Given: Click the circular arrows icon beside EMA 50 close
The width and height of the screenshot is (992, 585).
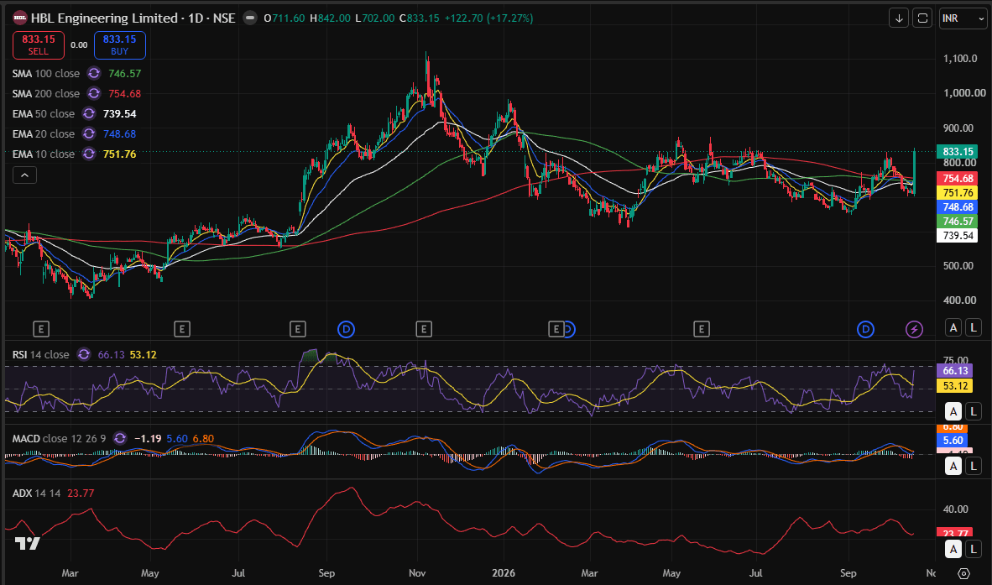Looking at the screenshot, I should (x=89, y=114).
